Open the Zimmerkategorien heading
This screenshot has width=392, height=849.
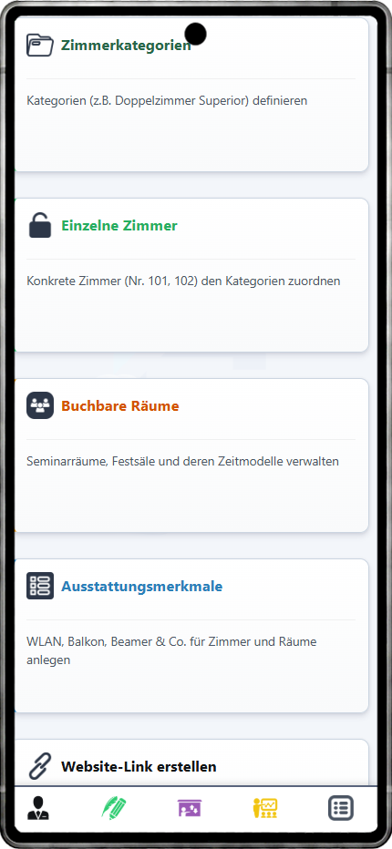[x=126, y=45]
